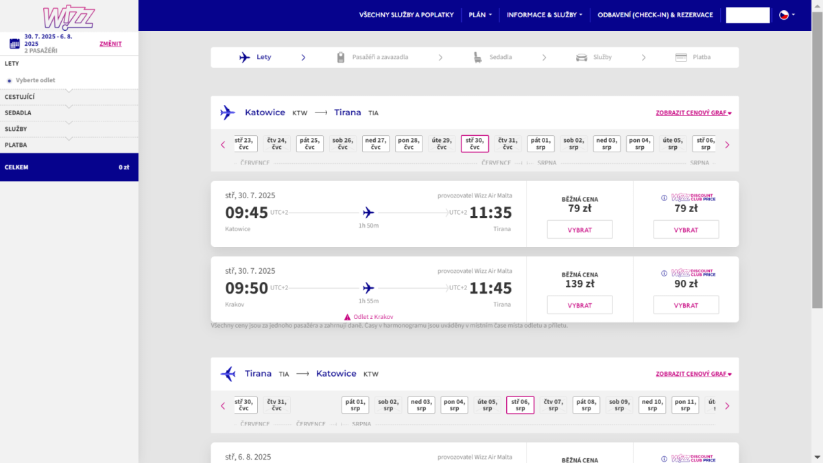
Task: Show next dates for Tirana to Katowice
Action: pos(727,406)
